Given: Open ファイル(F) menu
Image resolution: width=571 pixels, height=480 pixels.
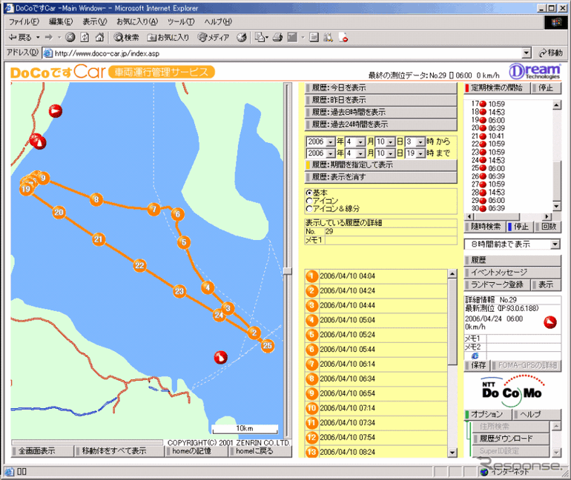Looking at the screenshot, I should click(x=24, y=21).
